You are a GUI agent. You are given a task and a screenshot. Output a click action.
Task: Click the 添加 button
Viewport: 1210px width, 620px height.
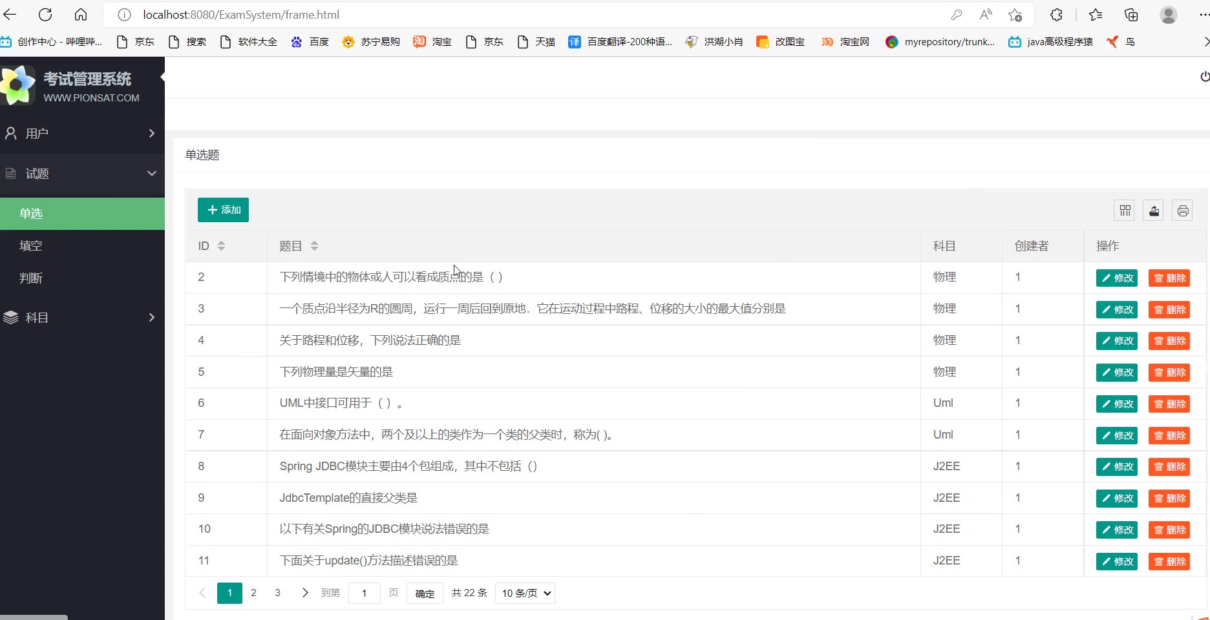point(223,210)
